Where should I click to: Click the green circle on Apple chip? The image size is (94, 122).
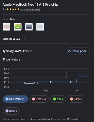pyautogui.click(x=54, y=99)
